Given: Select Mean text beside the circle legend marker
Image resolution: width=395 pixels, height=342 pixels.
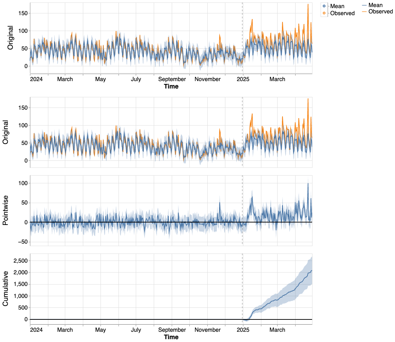Looking at the screenshot, I should tap(337, 6).
